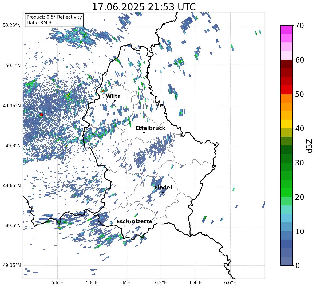
Task: Click the Wiltz station cross marker
Action: click(x=115, y=101)
